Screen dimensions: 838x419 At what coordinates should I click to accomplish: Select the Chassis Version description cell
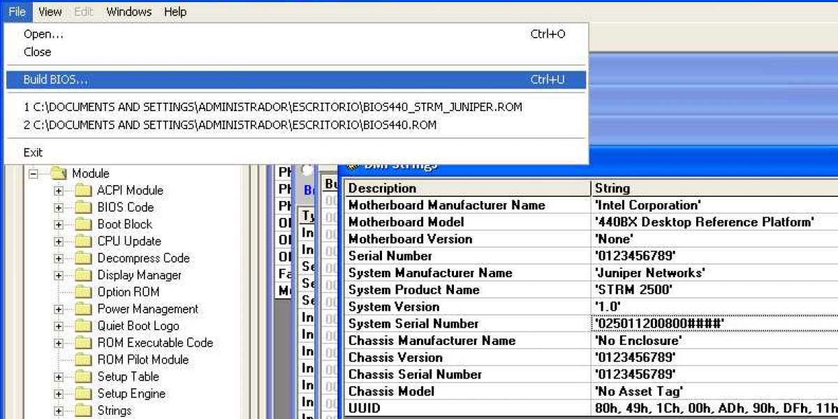click(x=468, y=358)
